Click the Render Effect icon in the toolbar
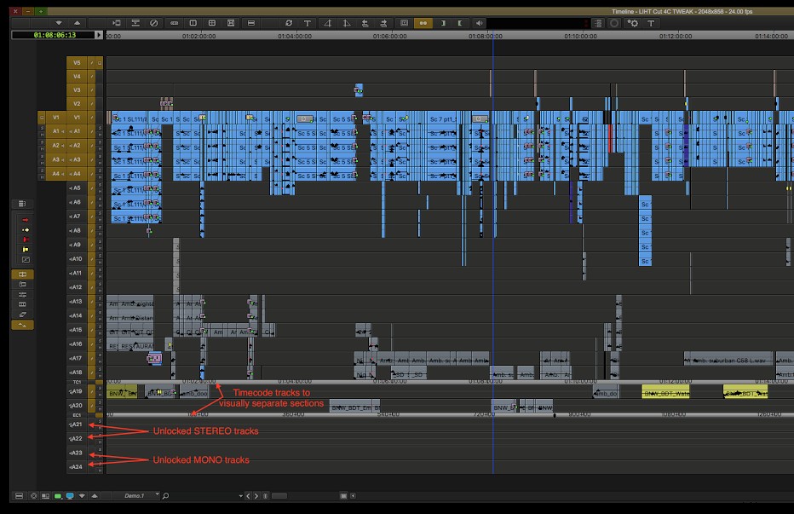The width and height of the screenshot is (794, 514). pos(288,23)
